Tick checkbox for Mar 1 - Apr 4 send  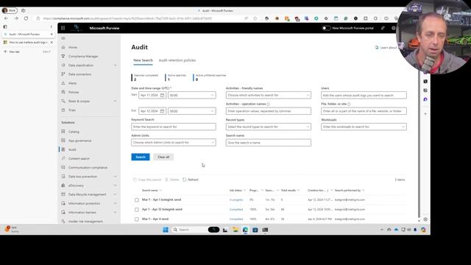tap(137, 219)
